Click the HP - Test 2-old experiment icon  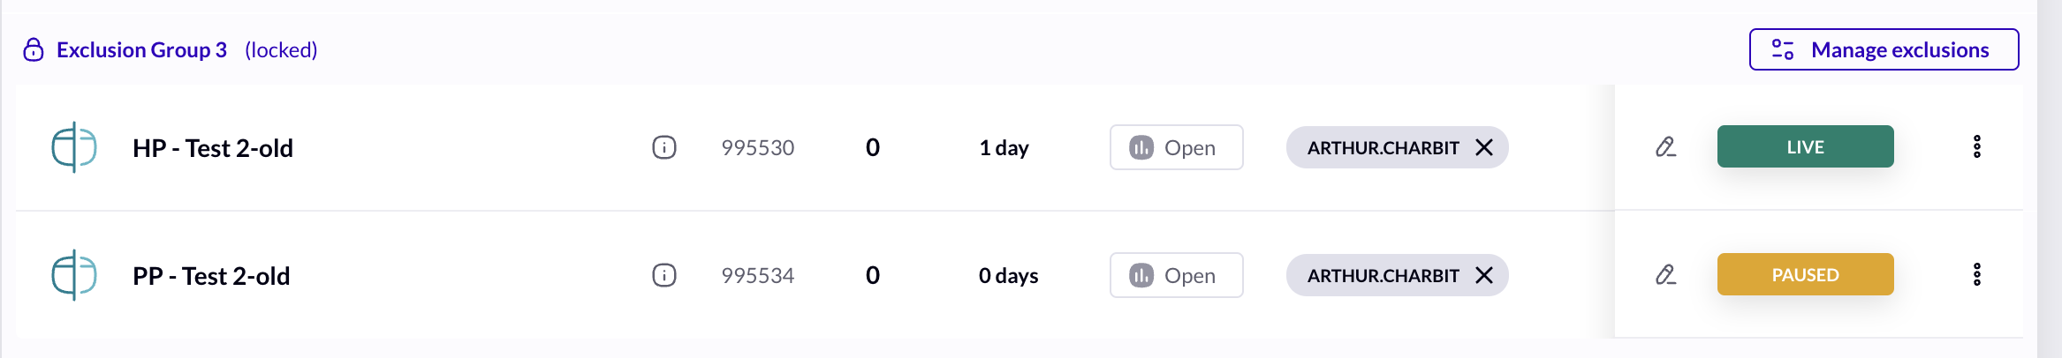tap(74, 147)
